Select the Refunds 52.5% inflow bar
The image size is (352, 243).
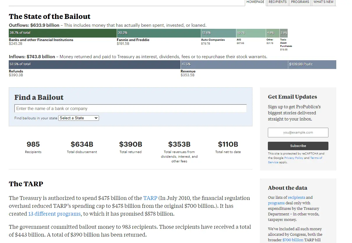coord(95,64)
